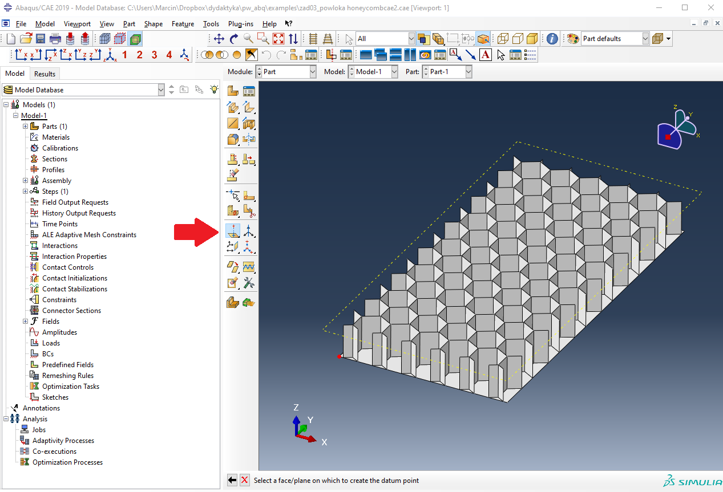
Task: Open the Query information icon
Action: click(552, 39)
